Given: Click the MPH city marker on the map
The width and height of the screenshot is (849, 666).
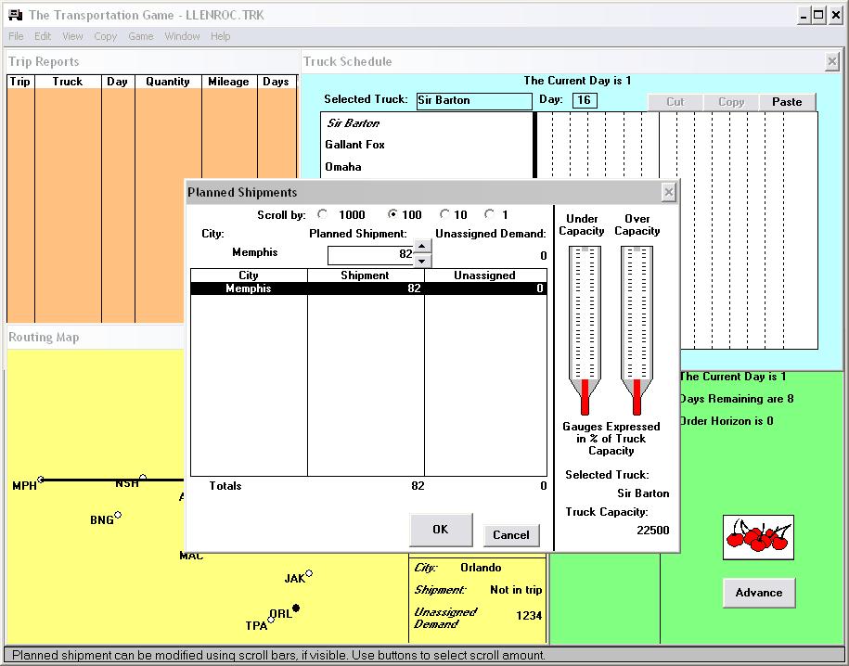Looking at the screenshot, I should 41,480.
